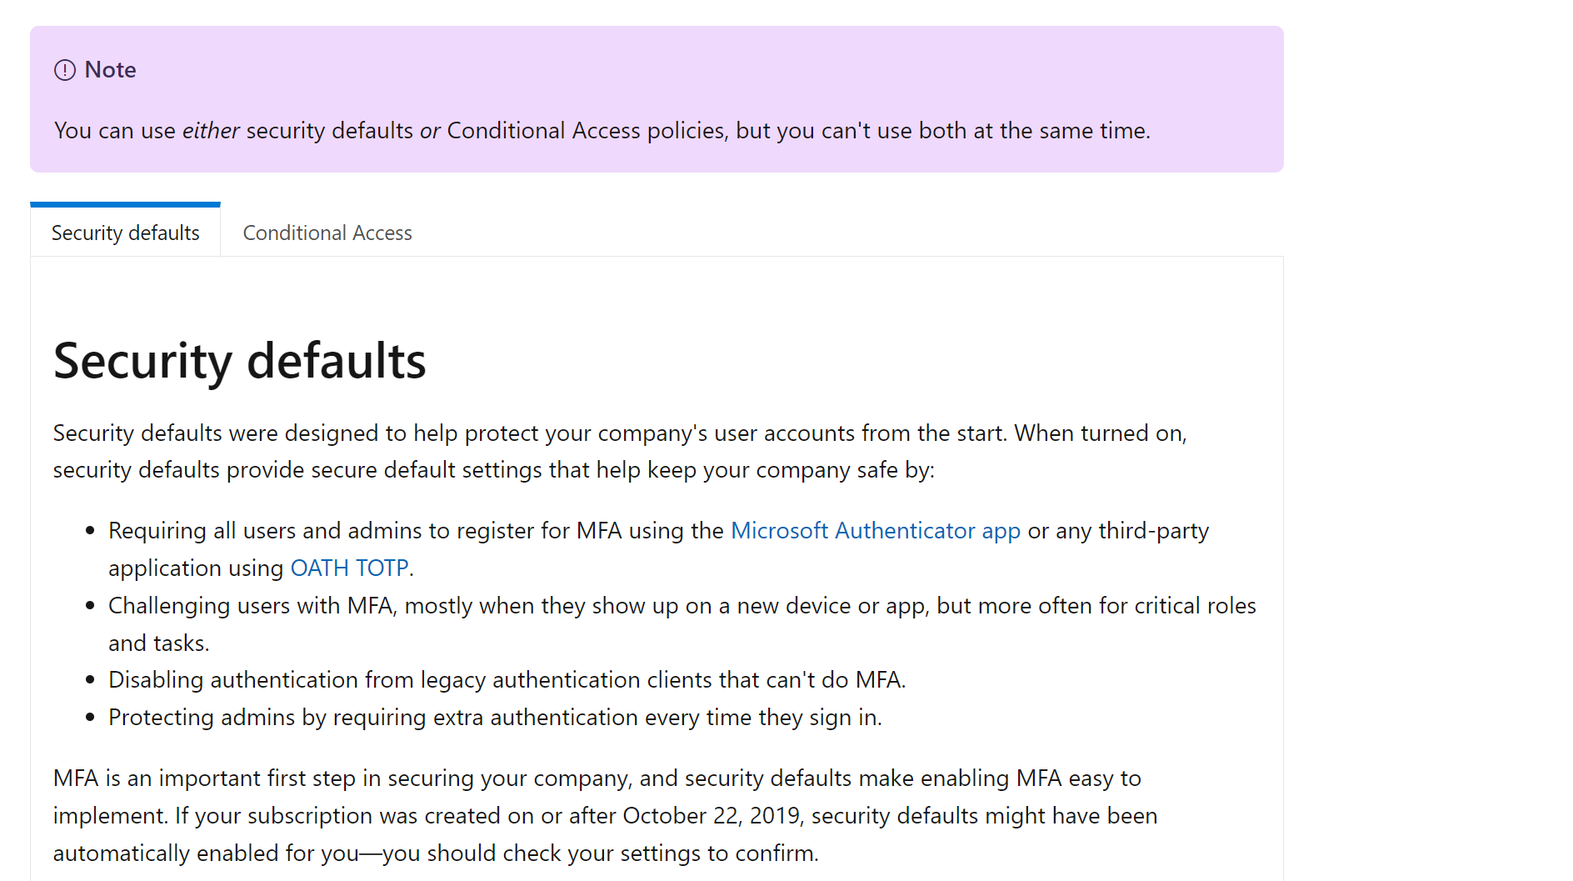Screen dimensions: 1573x881
Task: Click the word 'either' in the note text
Action: 212,130
